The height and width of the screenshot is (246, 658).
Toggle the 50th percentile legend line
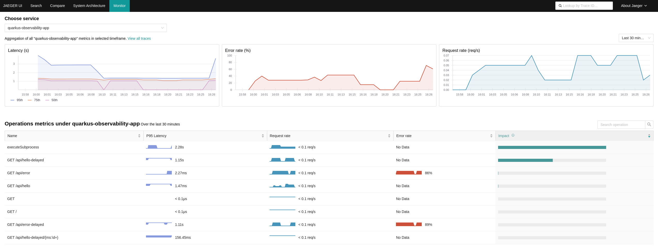[51, 100]
